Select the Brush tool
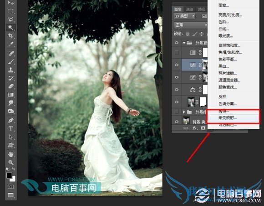 click(11, 61)
